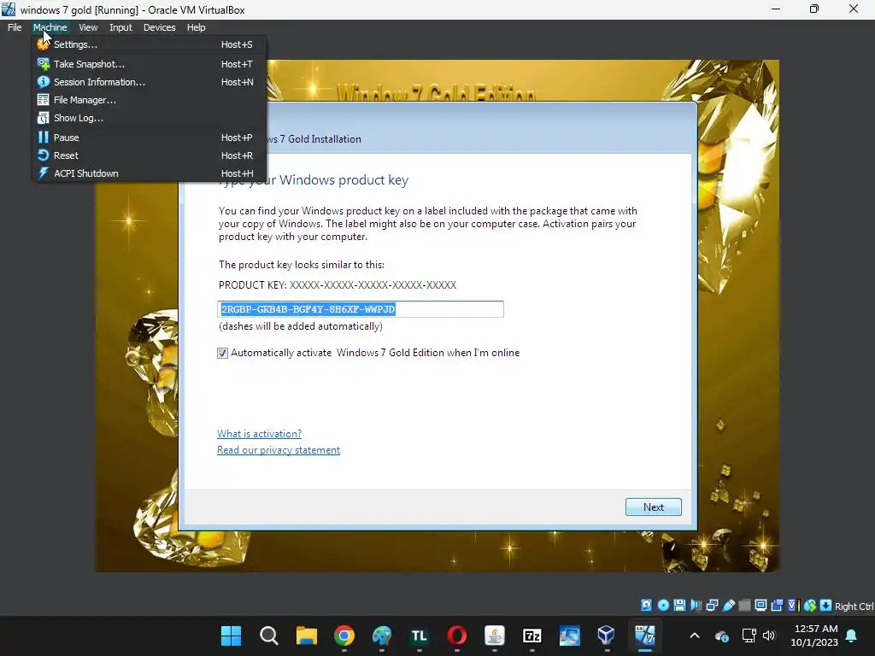Toggle the automatically activate Windows checkbox

(222, 353)
